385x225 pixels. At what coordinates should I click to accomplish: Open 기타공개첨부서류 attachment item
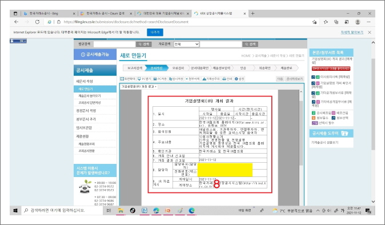[x=331, y=94]
